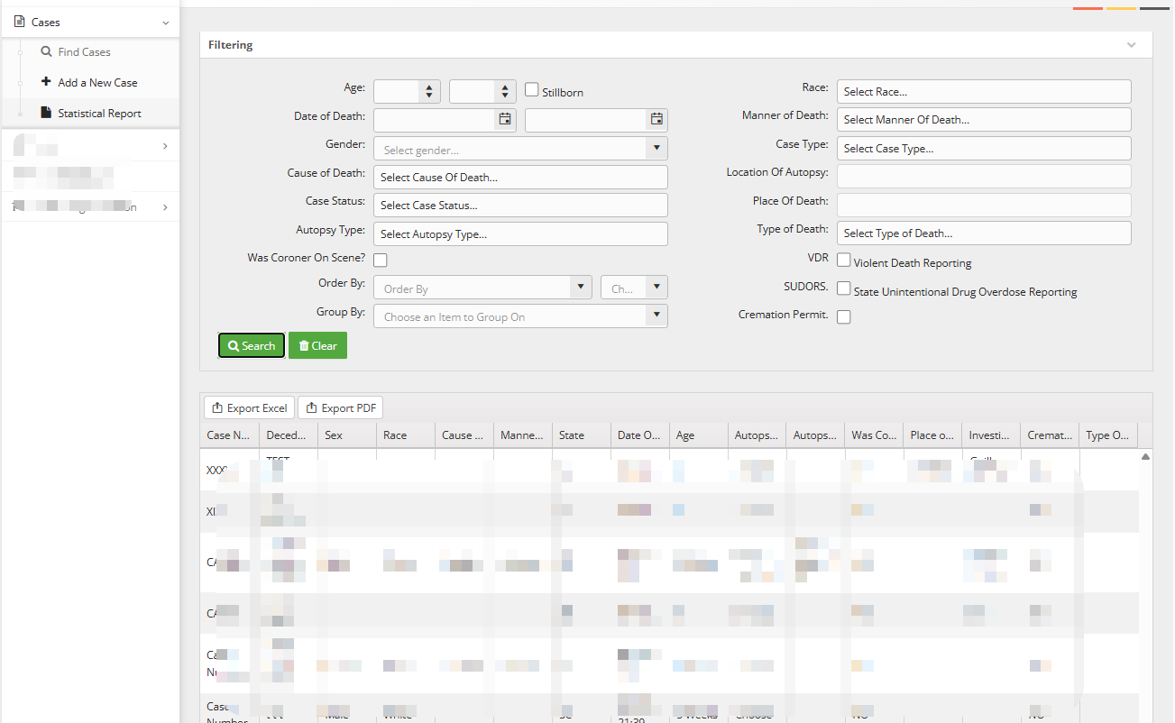Collapse the Cases sidebar section
The width and height of the screenshot is (1175, 723).
(x=164, y=22)
